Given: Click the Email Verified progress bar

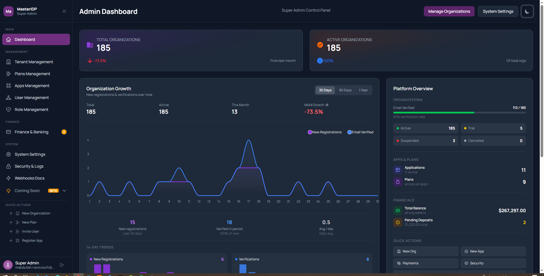Looking at the screenshot, I should pyautogui.click(x=459, y=113).
